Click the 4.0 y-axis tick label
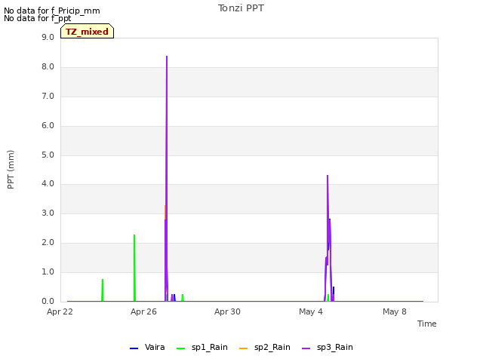Viewport: 483px width, 362px height. click(x=48, y=184)
